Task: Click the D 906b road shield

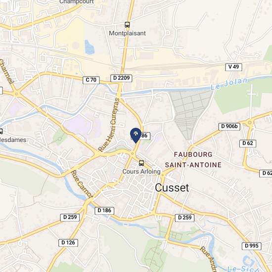Action: click(229, 127)
